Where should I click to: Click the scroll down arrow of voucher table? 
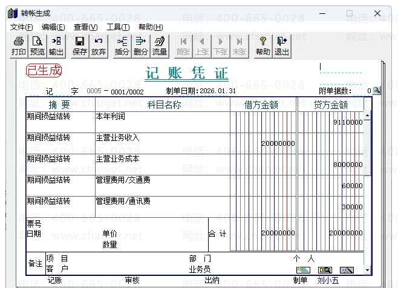click(368, 270)
